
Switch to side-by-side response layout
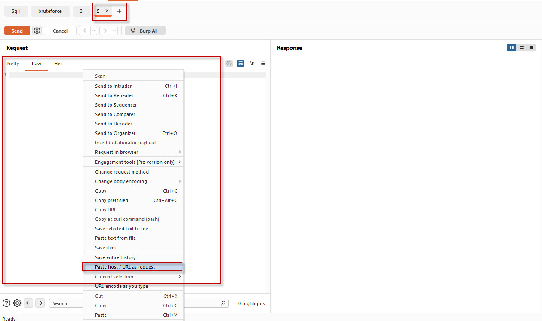pos(511,47)
